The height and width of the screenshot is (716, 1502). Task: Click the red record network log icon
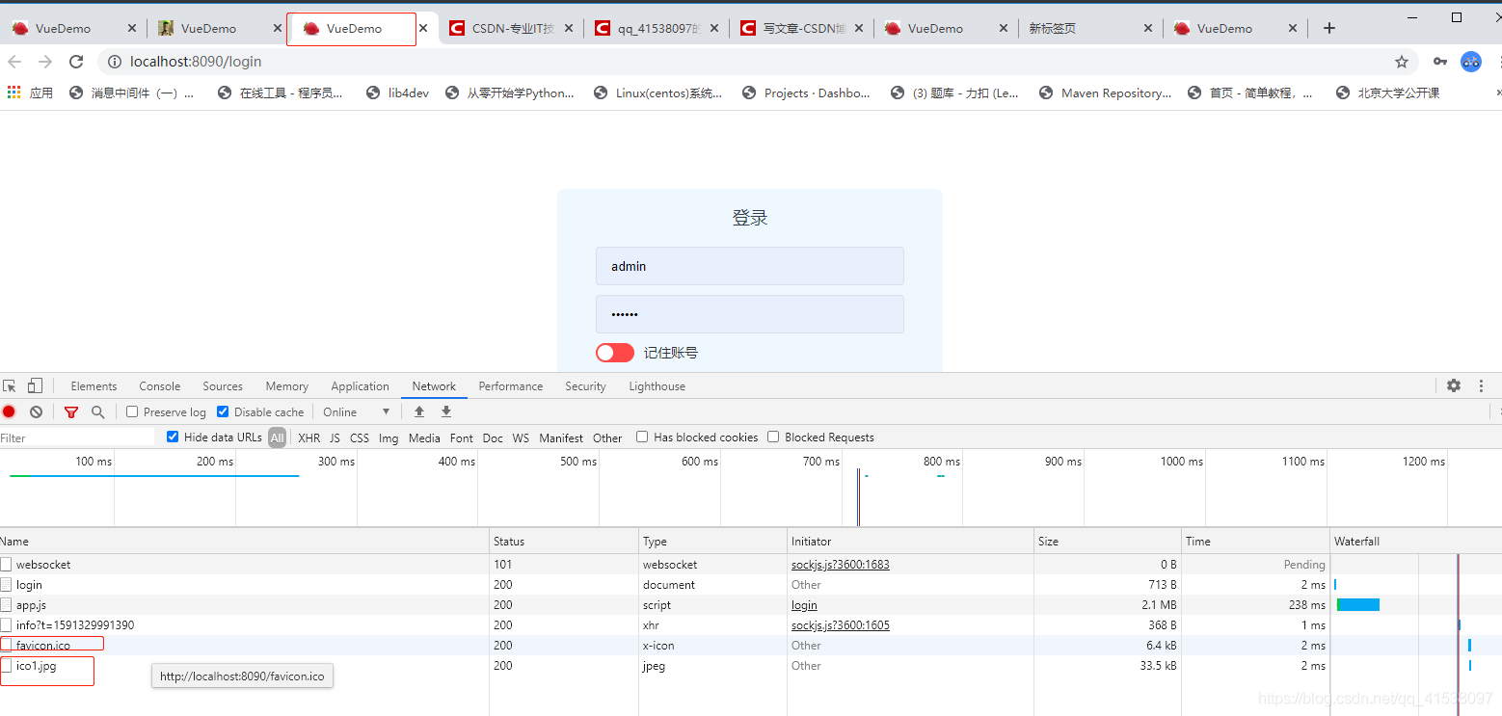(9, 411)
